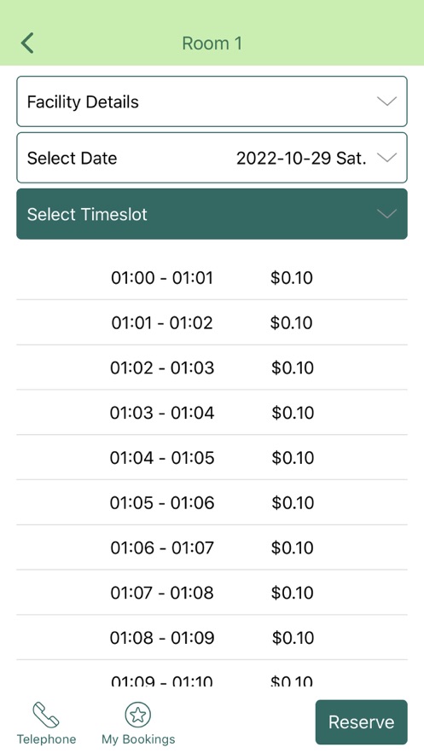Go to the My Bookings tab label
The width and height of the screenshot is (424, 753).
click(138, 739)
